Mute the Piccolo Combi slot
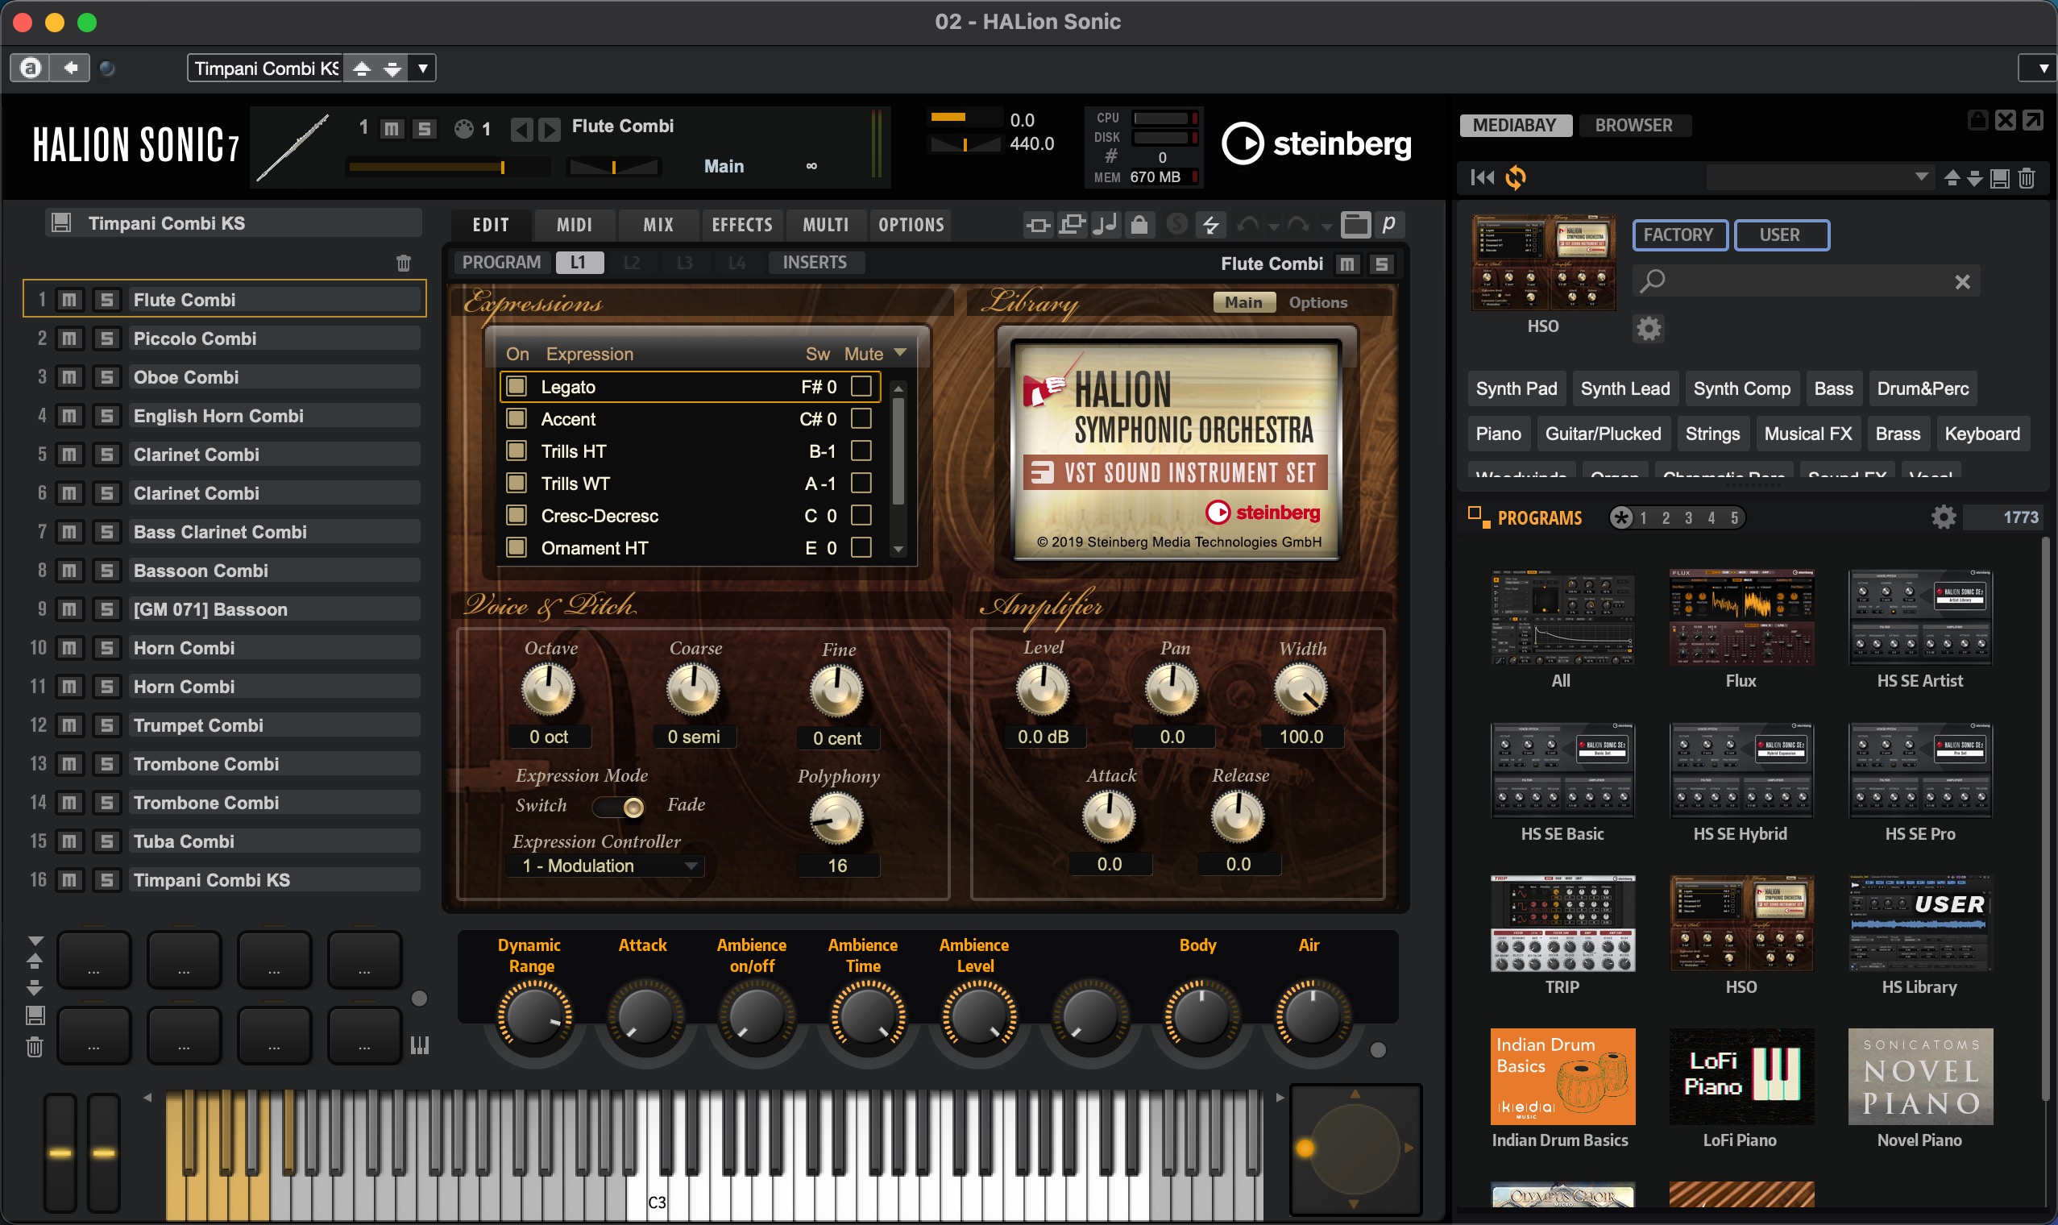2058x1225 pixels. click(x=69, y=338)
